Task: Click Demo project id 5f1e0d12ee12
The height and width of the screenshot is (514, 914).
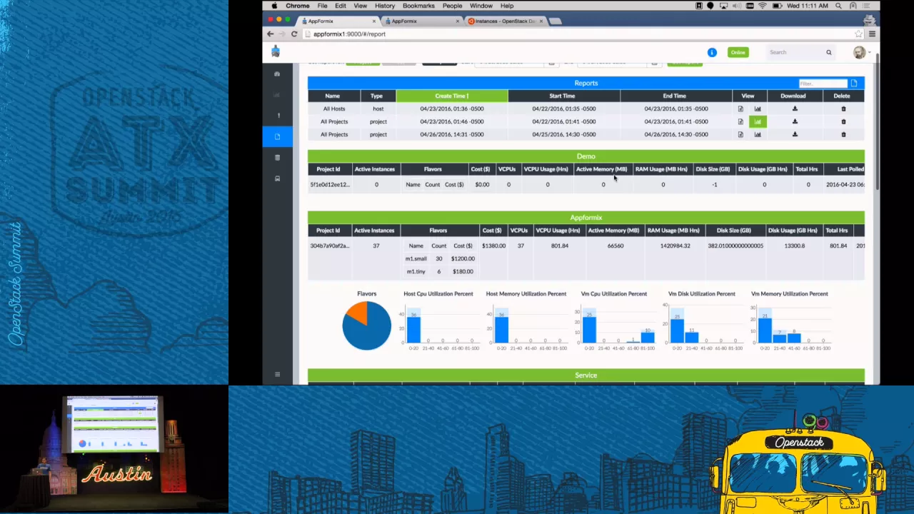Action: pyautogui.click(x=329, y=184)
